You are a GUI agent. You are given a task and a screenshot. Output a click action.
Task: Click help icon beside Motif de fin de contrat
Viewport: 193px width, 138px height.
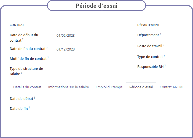pyautogui.click(x=48, y=57)
